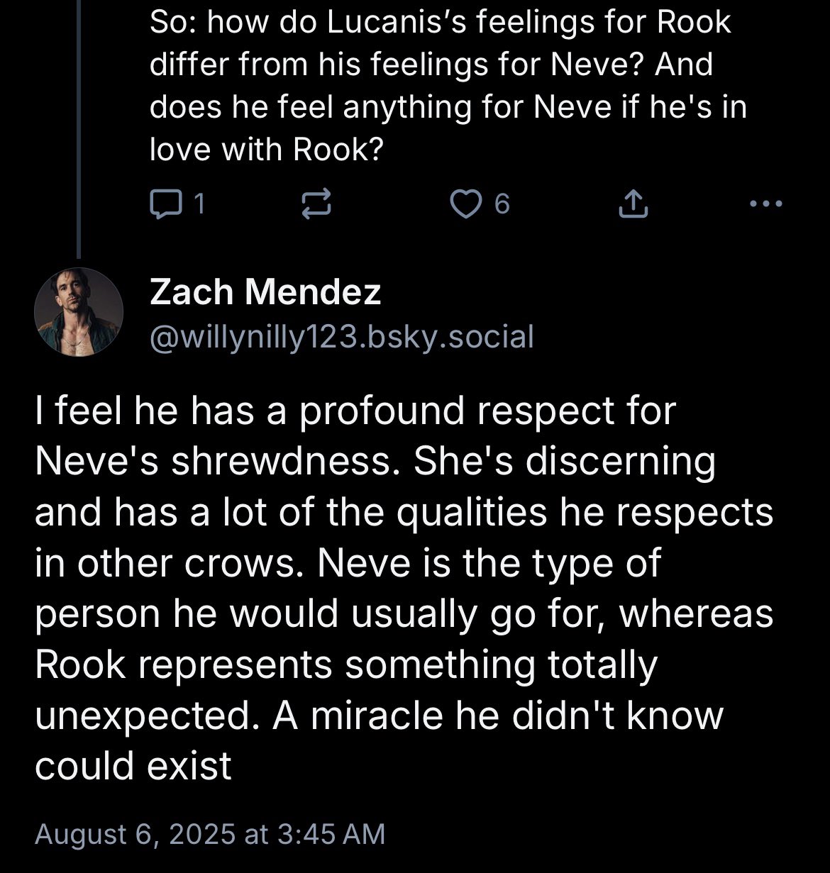Click the "love with Rook?" line
This screenshot has height=873, width=830.
[x=265, y=150]
